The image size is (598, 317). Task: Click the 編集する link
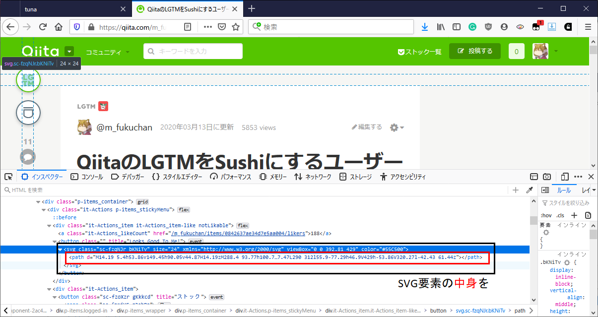(x=367, y=127)
